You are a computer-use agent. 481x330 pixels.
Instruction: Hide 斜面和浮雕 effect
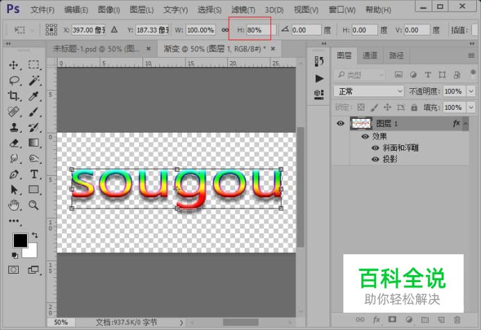tap(375, 148)
